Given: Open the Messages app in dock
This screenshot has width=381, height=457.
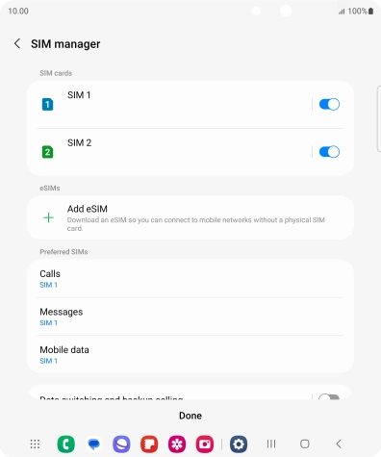Looking at the screenshot, I should (93, 444).
